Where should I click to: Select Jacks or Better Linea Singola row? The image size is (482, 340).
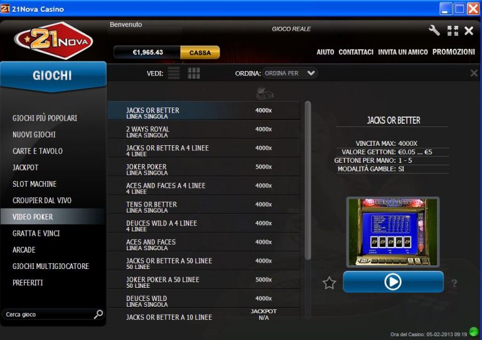(x=204, y=111)
